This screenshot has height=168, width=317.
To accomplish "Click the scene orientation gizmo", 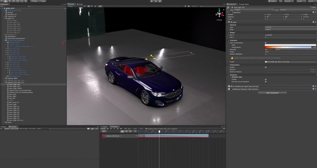I will [219, 14].
